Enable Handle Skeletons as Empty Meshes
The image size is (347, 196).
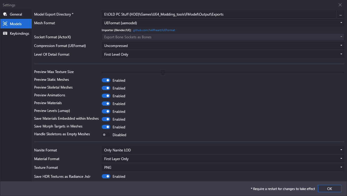click(106, 135)
